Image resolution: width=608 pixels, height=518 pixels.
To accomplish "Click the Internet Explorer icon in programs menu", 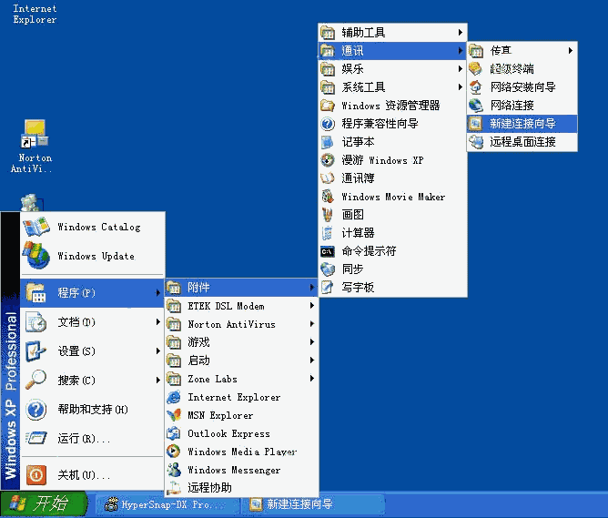I will (174, 397).
